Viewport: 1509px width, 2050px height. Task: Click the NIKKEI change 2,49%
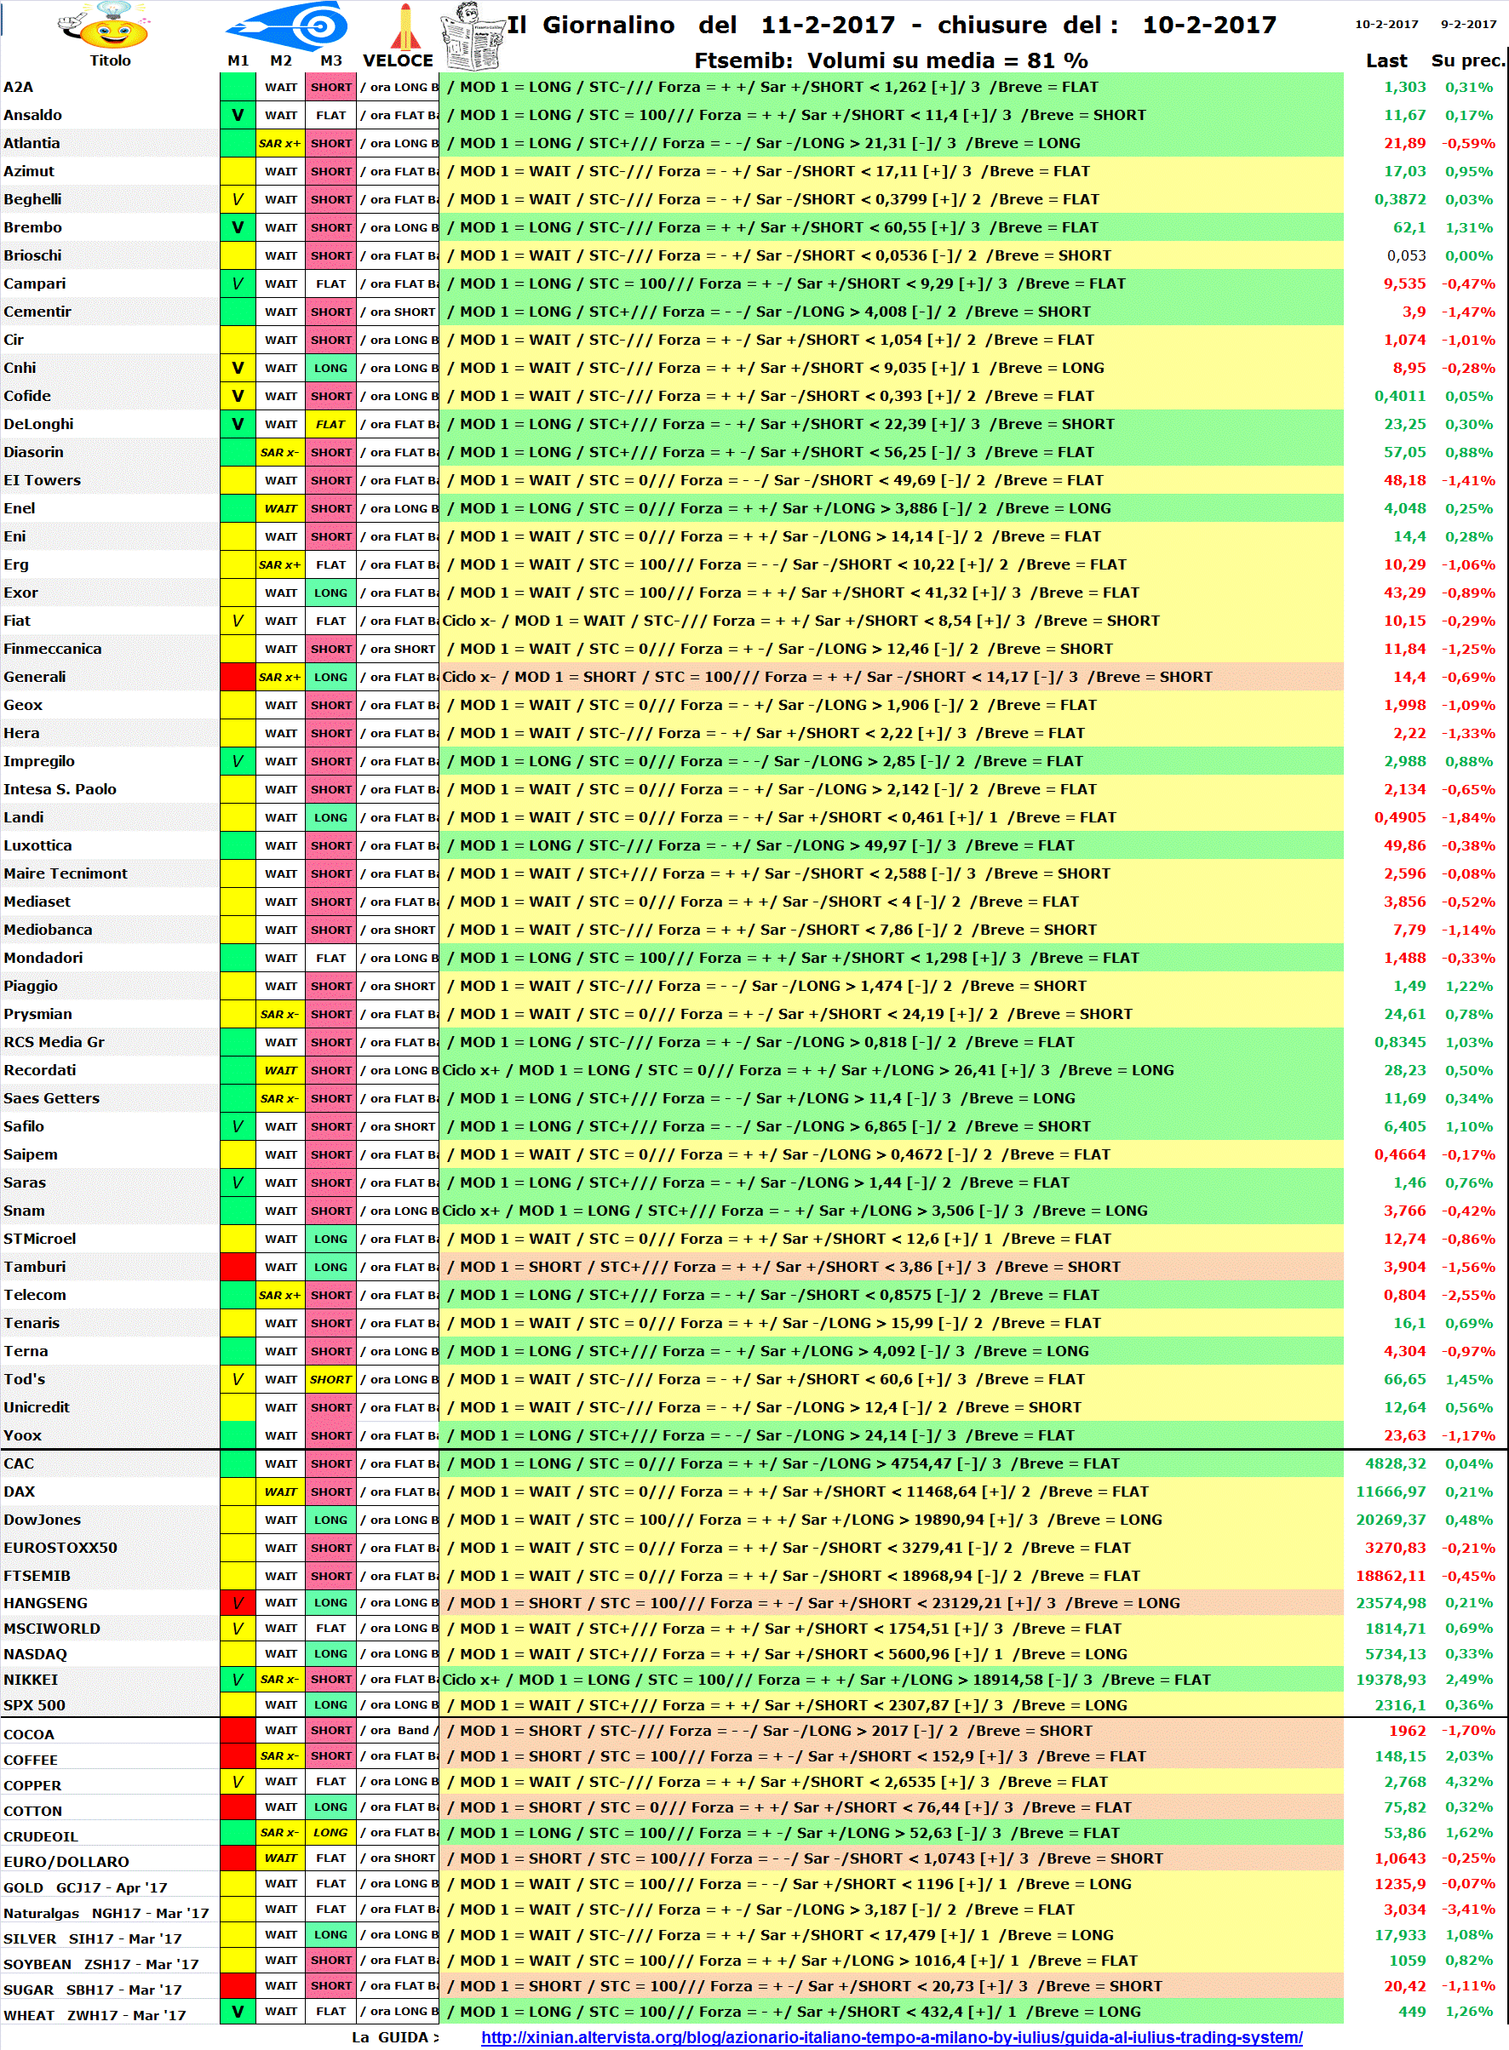[x=1469, y=1680]
